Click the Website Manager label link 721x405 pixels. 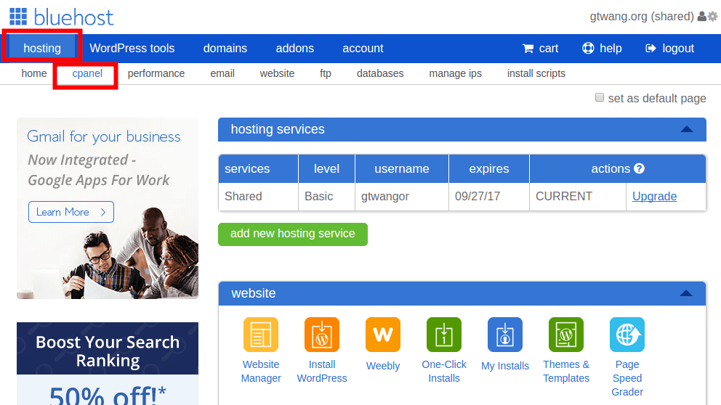point(261,372)
